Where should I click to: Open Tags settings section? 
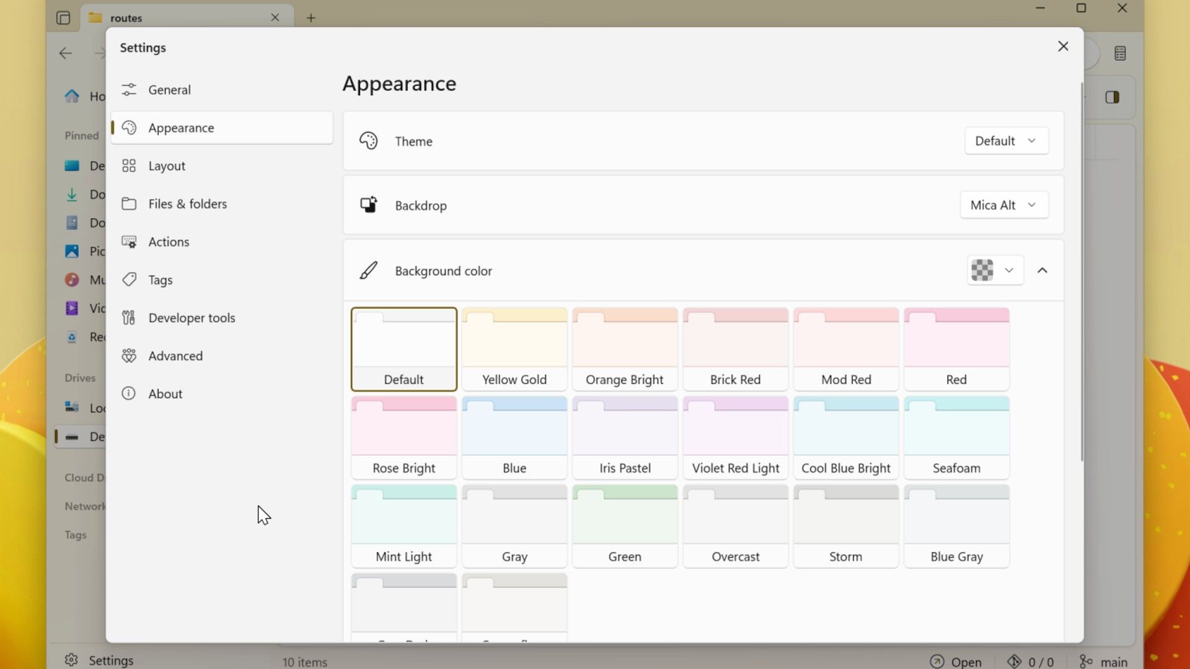click(221, 280)
